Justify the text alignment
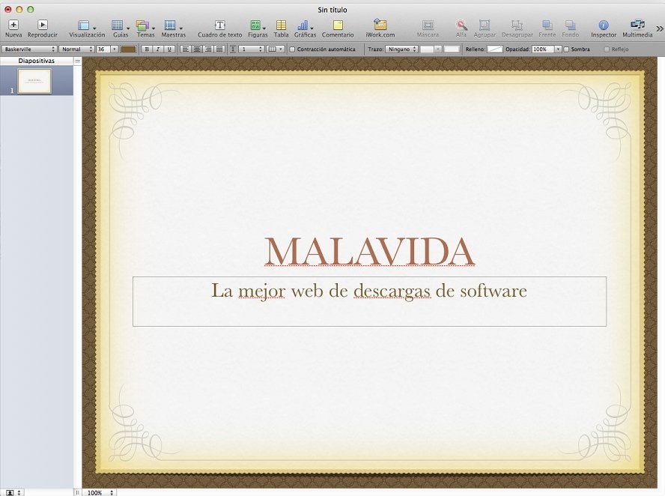 point(219,49)
